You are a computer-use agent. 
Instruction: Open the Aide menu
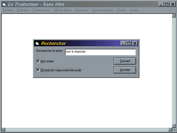point(134,10)
